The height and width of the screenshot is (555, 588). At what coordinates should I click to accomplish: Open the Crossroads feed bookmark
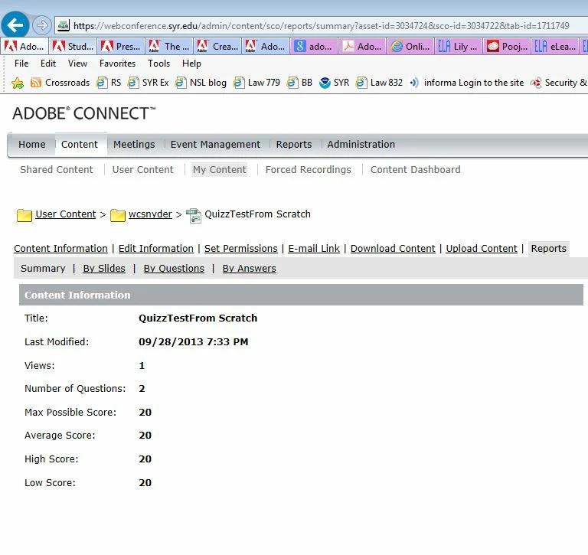point(60,83)
